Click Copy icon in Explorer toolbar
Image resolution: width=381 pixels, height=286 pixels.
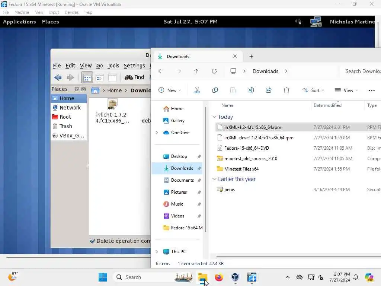pyautogui.click(x=215, y=90)
